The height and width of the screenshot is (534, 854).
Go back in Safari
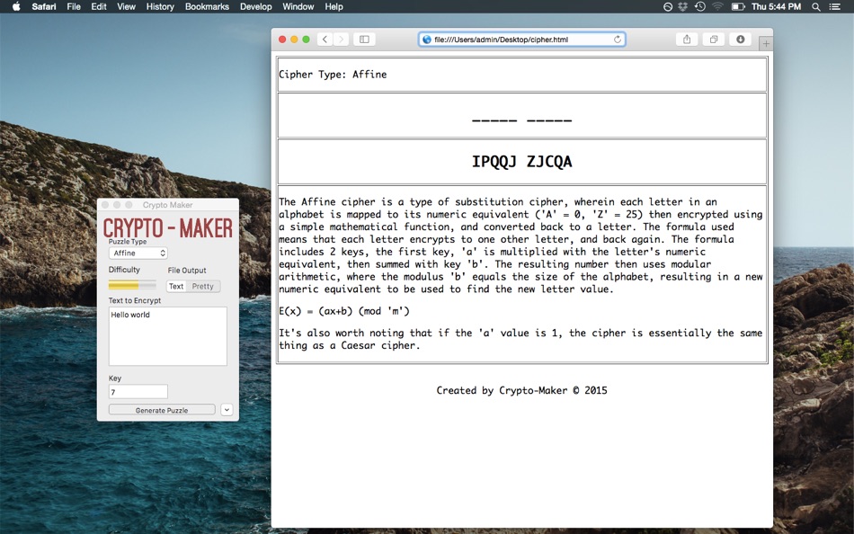[325, 40]
